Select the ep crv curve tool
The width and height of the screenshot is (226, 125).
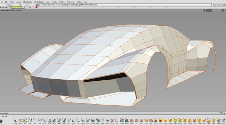(30, 122)
